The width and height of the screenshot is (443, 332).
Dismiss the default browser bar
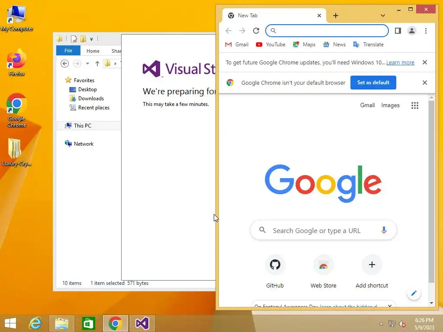pos(425,83)
